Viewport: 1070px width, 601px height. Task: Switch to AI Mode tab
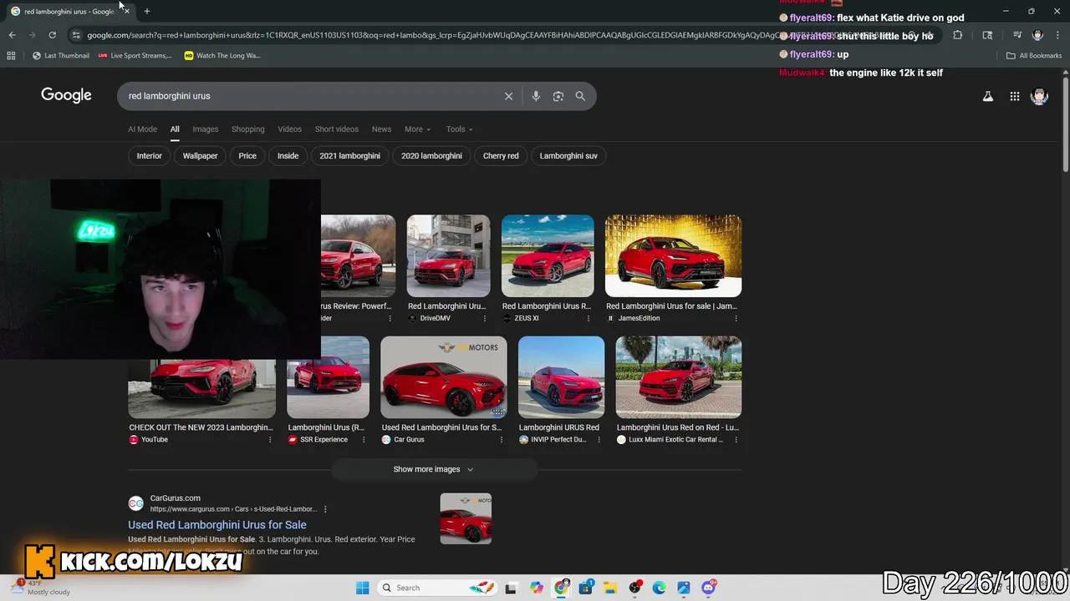(x=142, y=129)
